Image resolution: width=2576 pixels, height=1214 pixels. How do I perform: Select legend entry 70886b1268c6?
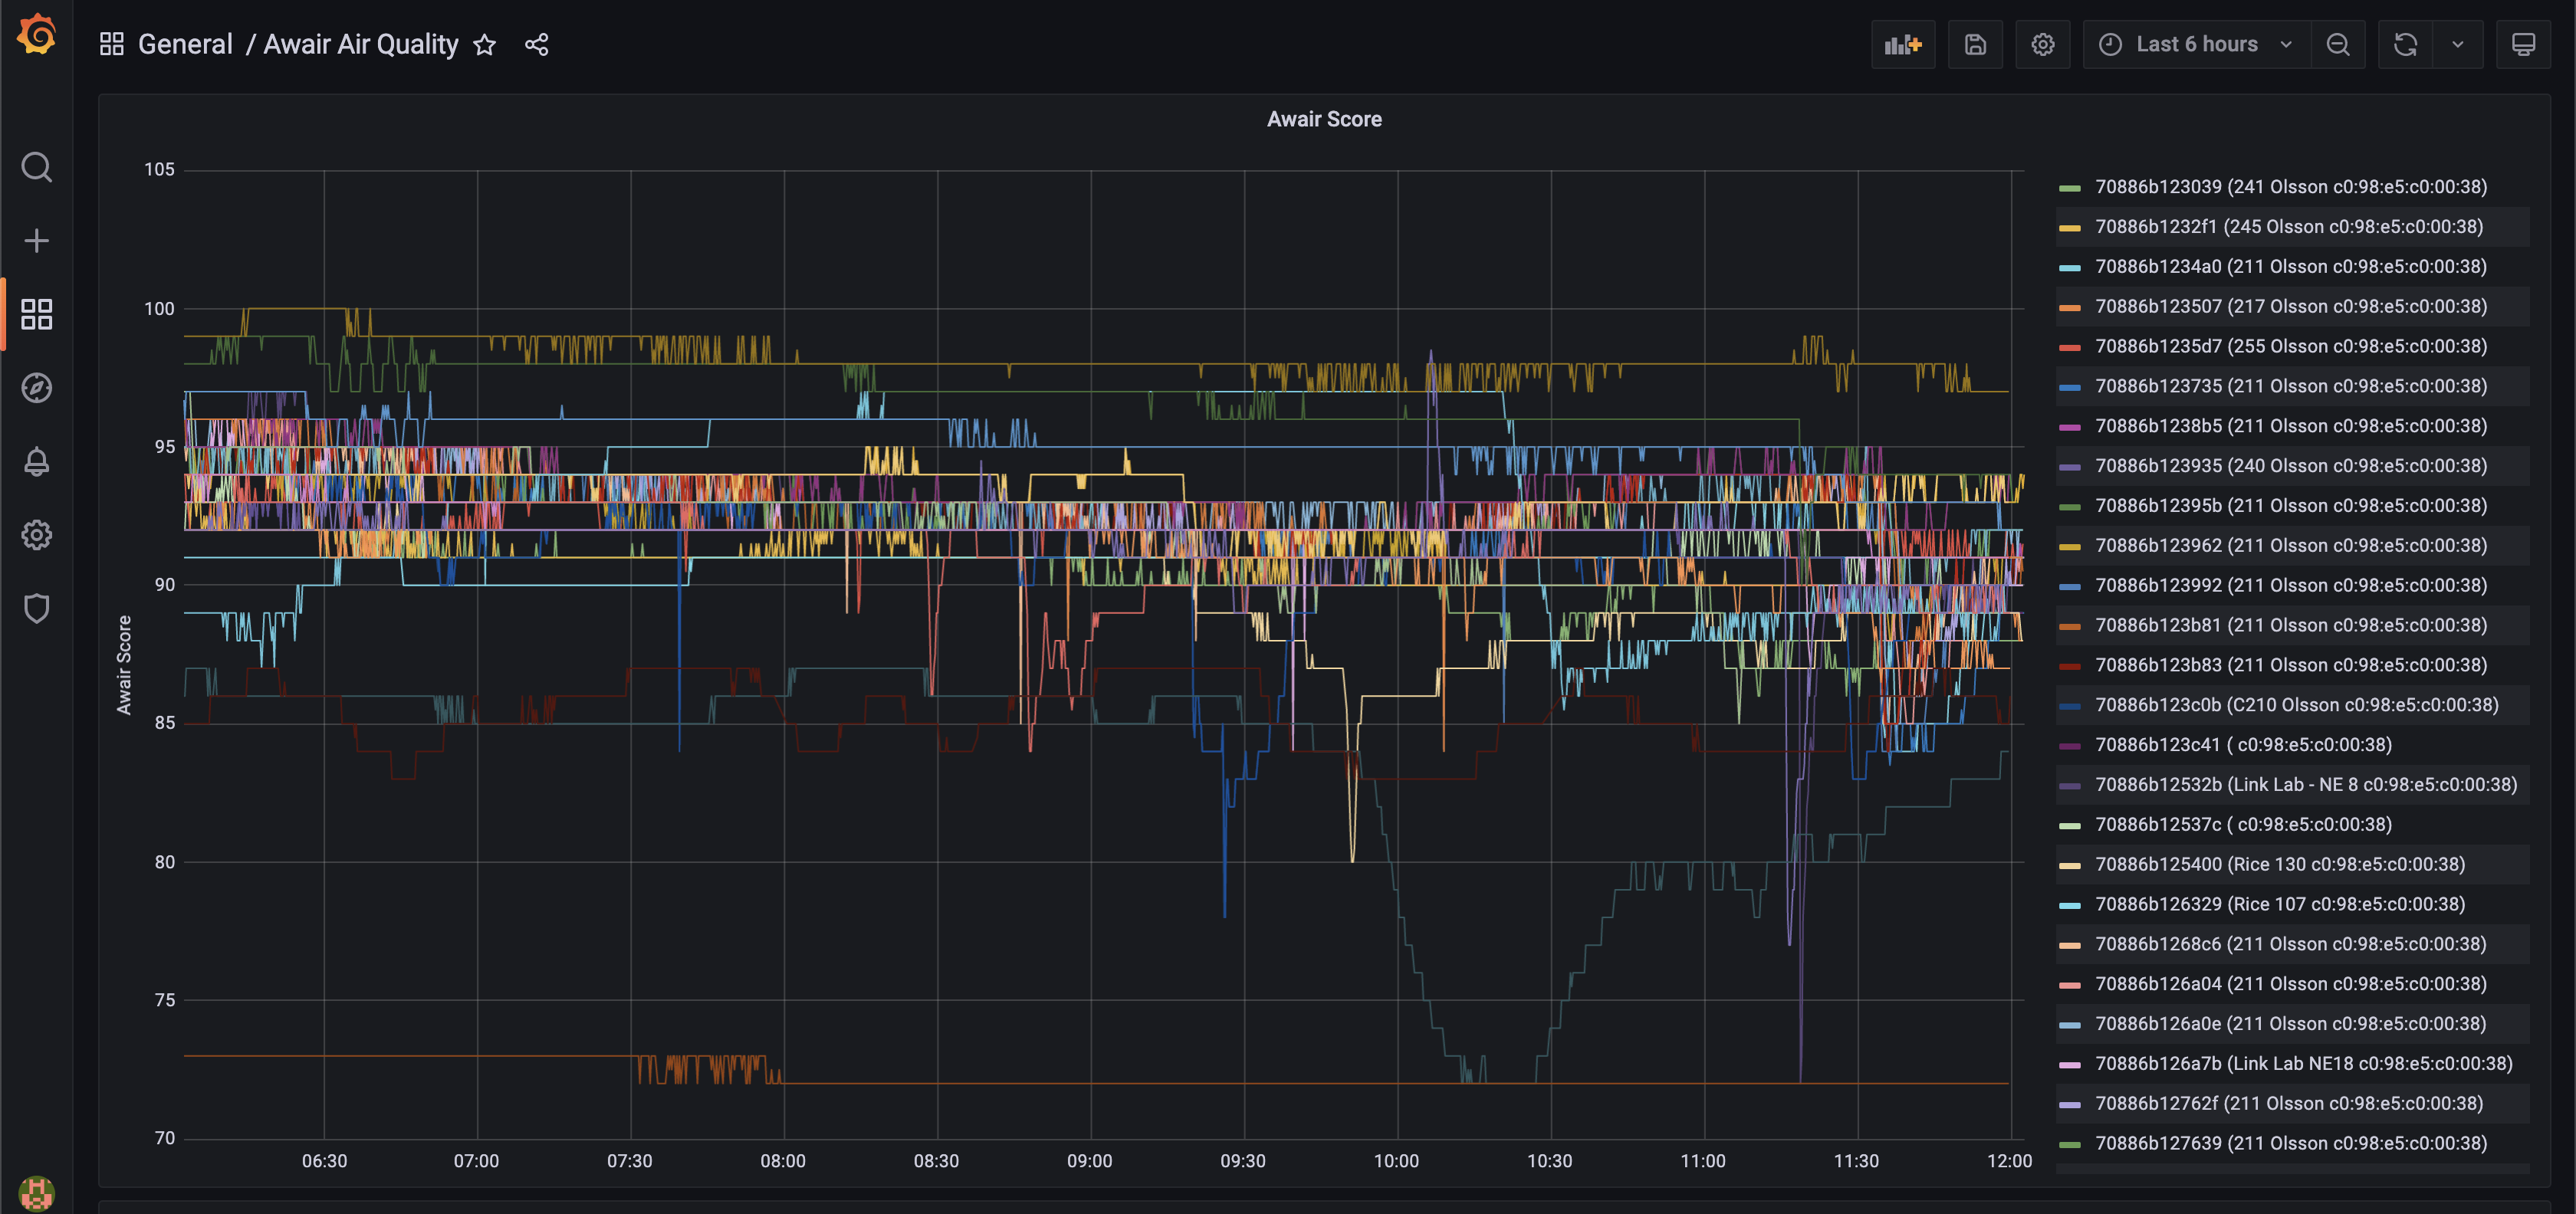pos(2290,944)
